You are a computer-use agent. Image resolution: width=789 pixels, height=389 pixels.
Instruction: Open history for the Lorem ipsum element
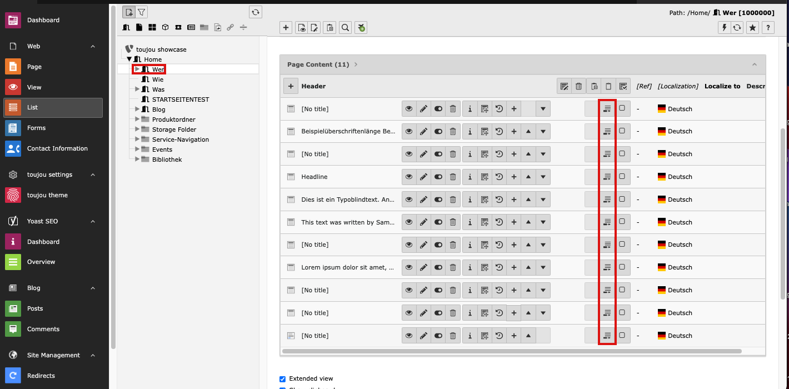tap(500, 267)
